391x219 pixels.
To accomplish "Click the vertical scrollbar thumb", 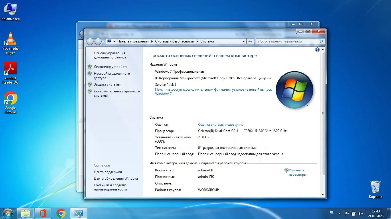I will [x=323, y=113].
